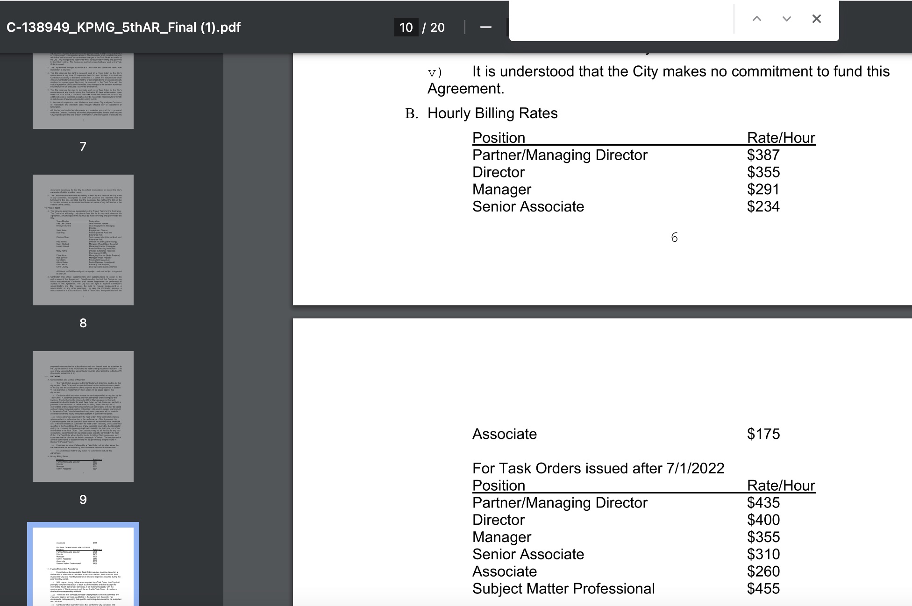
Task: Click the total page count 20
Action: pos(437,28)
